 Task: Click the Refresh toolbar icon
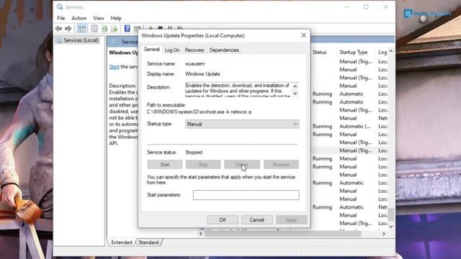click(104, 29)
